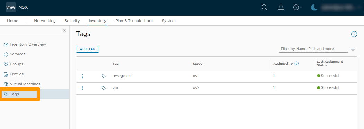This screenshot has height=129, width=364.
Task: Click the Profiles icon in sidebar
Action: coord(6,74)
